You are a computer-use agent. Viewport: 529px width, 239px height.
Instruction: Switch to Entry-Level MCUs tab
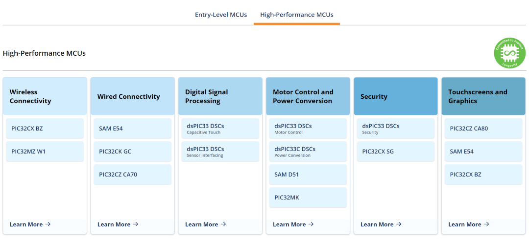221,15
